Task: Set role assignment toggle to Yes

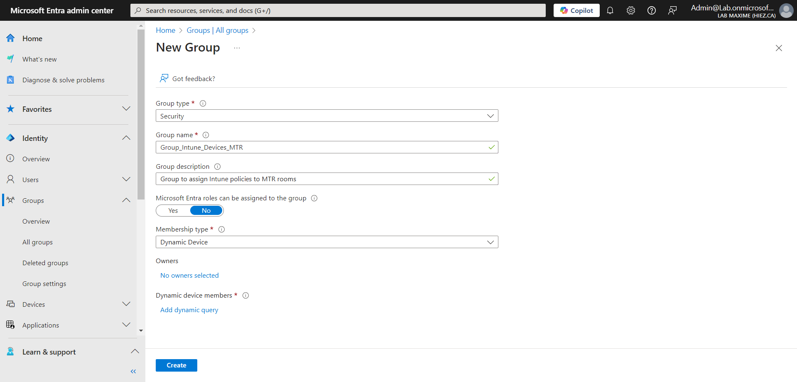Action: 173,211
